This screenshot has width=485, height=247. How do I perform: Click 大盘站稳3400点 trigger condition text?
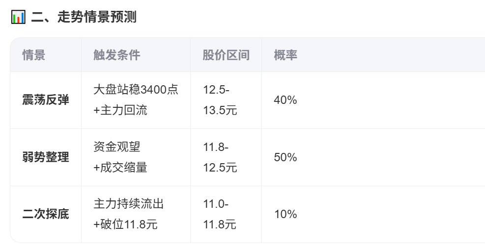136,90
